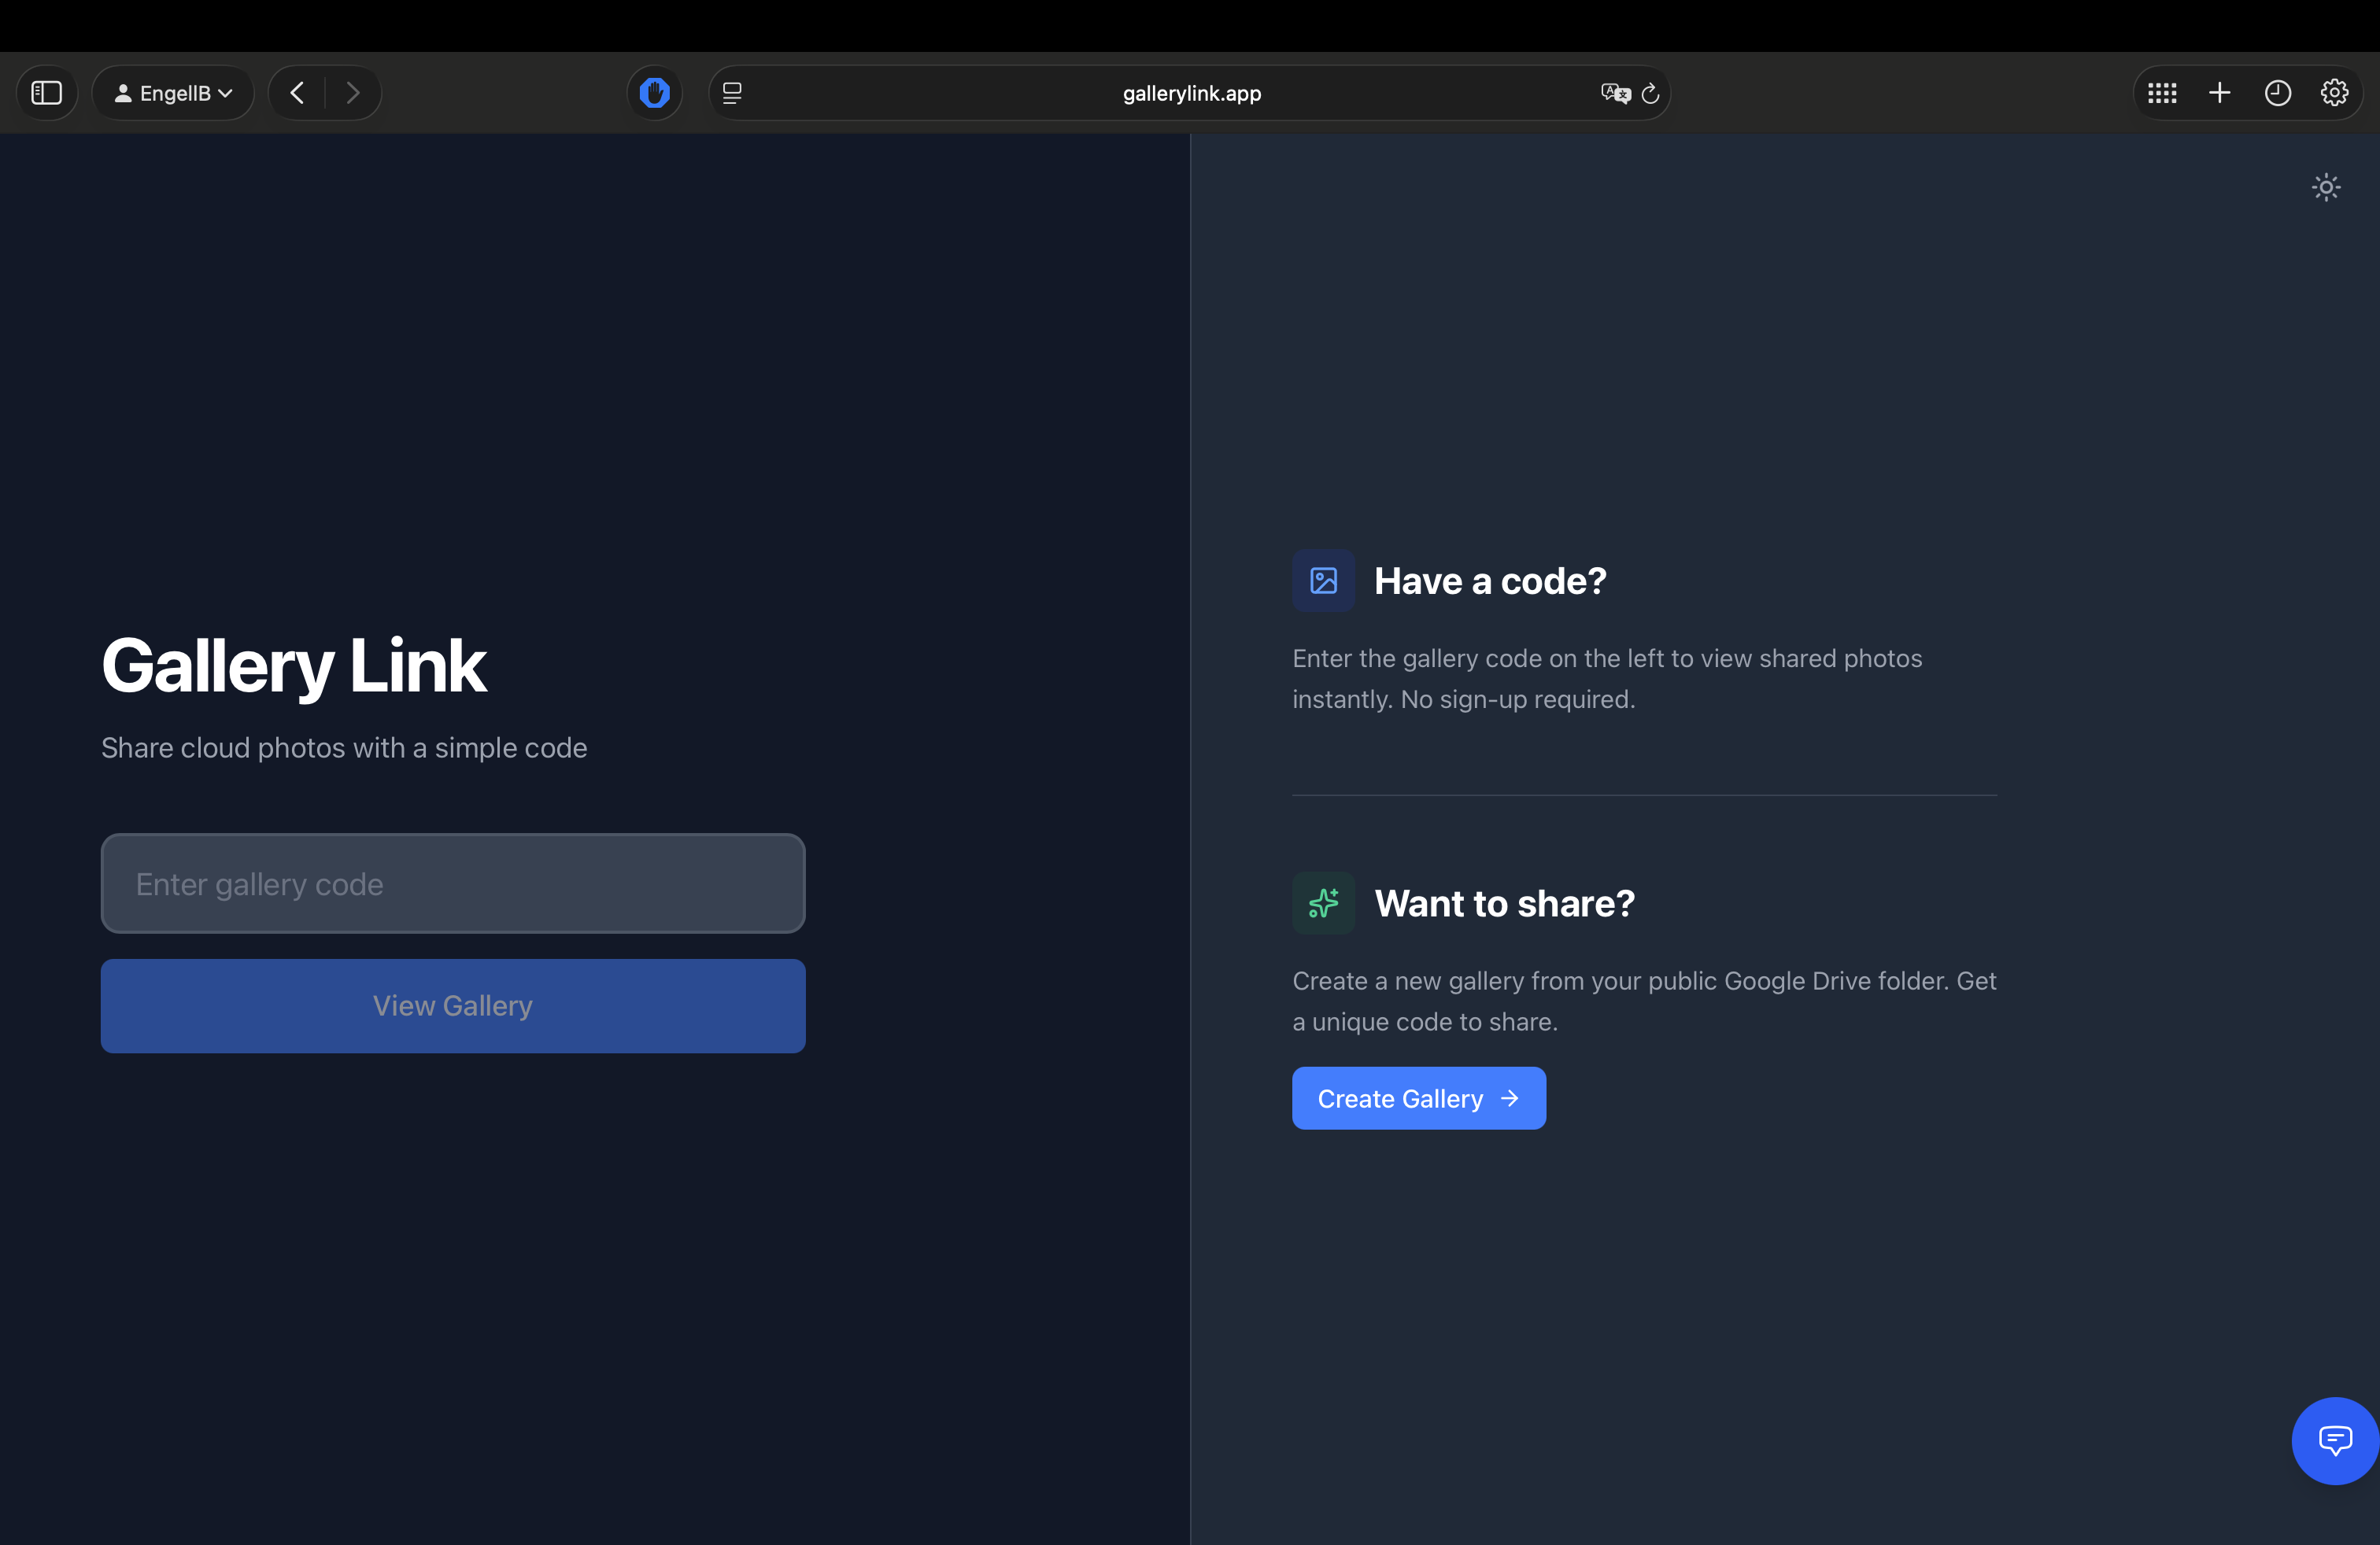Toggle light mode with sun icon

pyautogui.click(x=2326, y=187)
